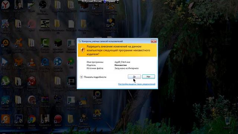Image resolution: width=238 pixels, height=134 pixels.
Task: Click the yellow warning shield in dialog
Action: click(83, 50)
